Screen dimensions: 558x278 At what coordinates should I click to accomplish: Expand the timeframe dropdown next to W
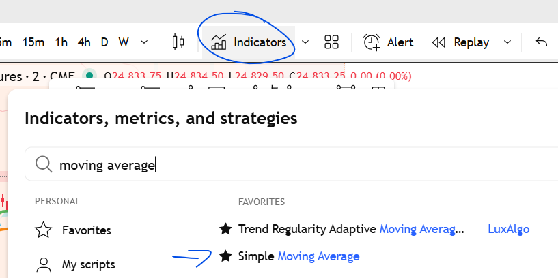[x=144, y=42]
